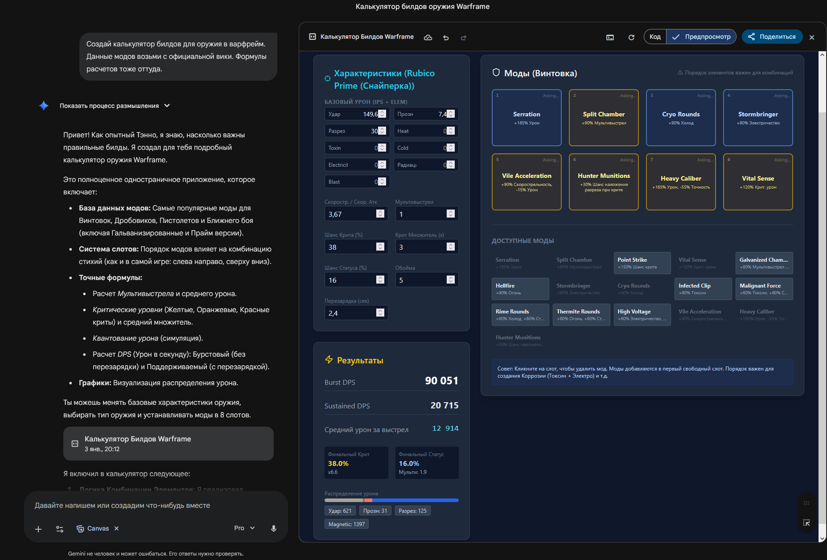The height and width of the screenshot is (560, 827).
Task: Redo the canvas change
Action: click(x=464, y=37)
